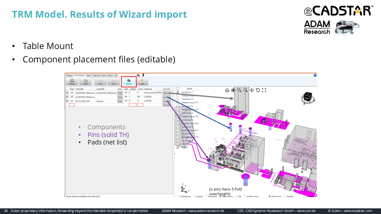Open the Test it tab
Viewport: 381px width, 214px height.
pos(89,75)
